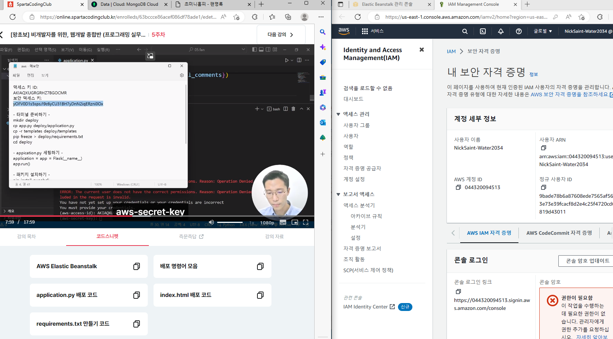The width and height of the screenshot is (613, 339).
Task: Search in AWS console header
Action: (465, 31)
